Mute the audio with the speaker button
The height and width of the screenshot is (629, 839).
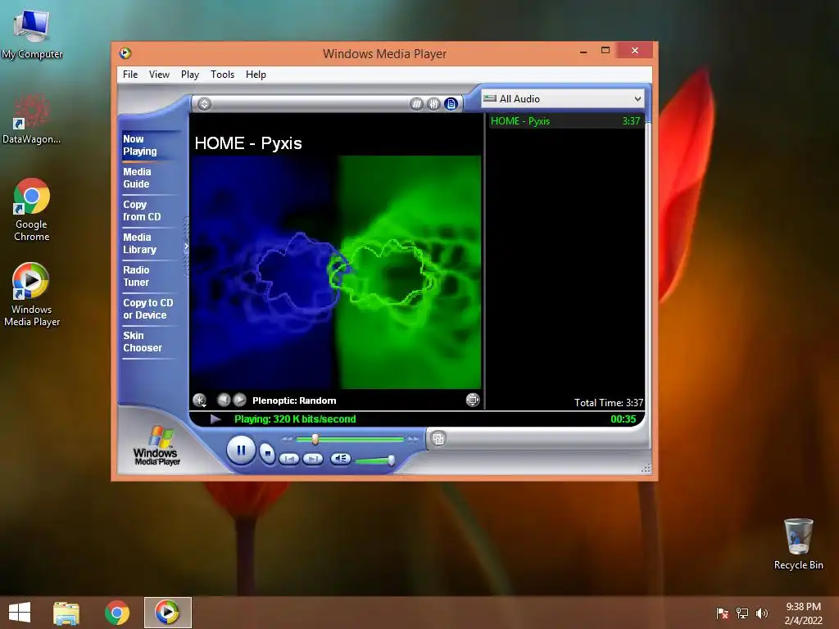(340, 459)
